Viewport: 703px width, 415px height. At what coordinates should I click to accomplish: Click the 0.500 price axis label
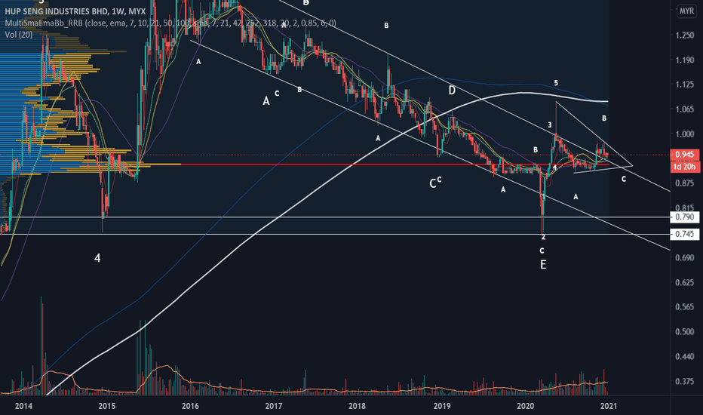click(685, 331)
